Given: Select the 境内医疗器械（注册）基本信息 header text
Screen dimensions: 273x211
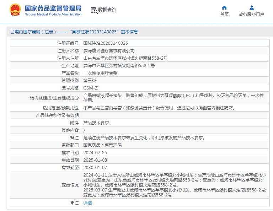Looking at the screenshot, I should pos(76,32).
